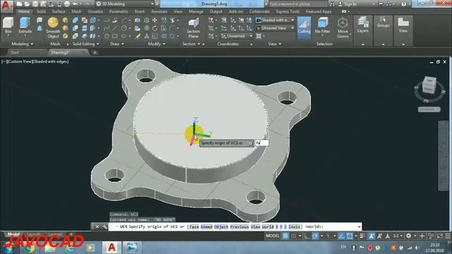Expand the Modify panel

157,44
